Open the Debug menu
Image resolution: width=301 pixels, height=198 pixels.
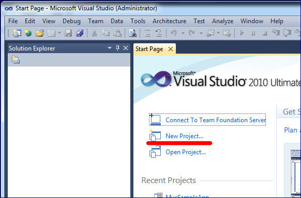[x=71, y=21]
